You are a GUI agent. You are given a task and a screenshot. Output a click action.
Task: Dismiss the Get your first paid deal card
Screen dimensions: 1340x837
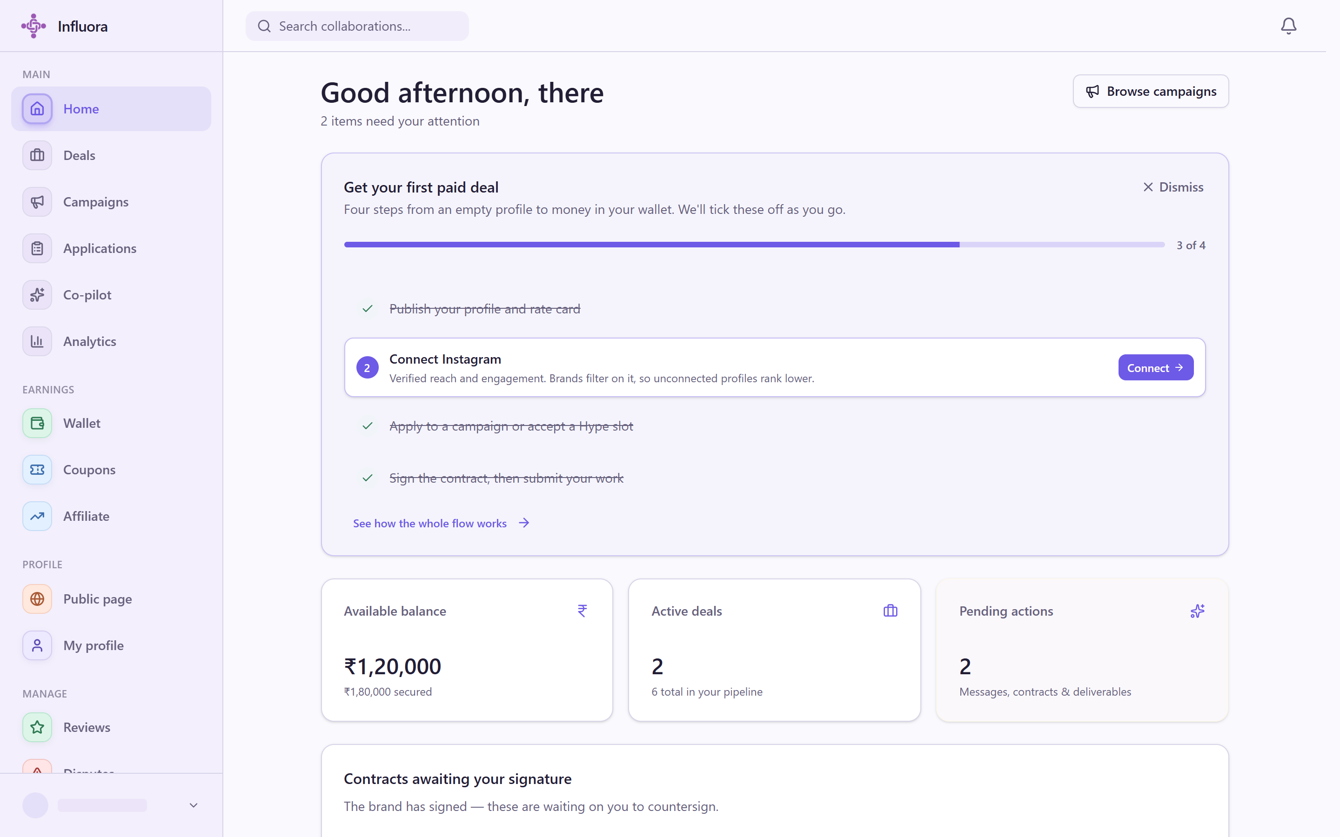click(1173, 187)
